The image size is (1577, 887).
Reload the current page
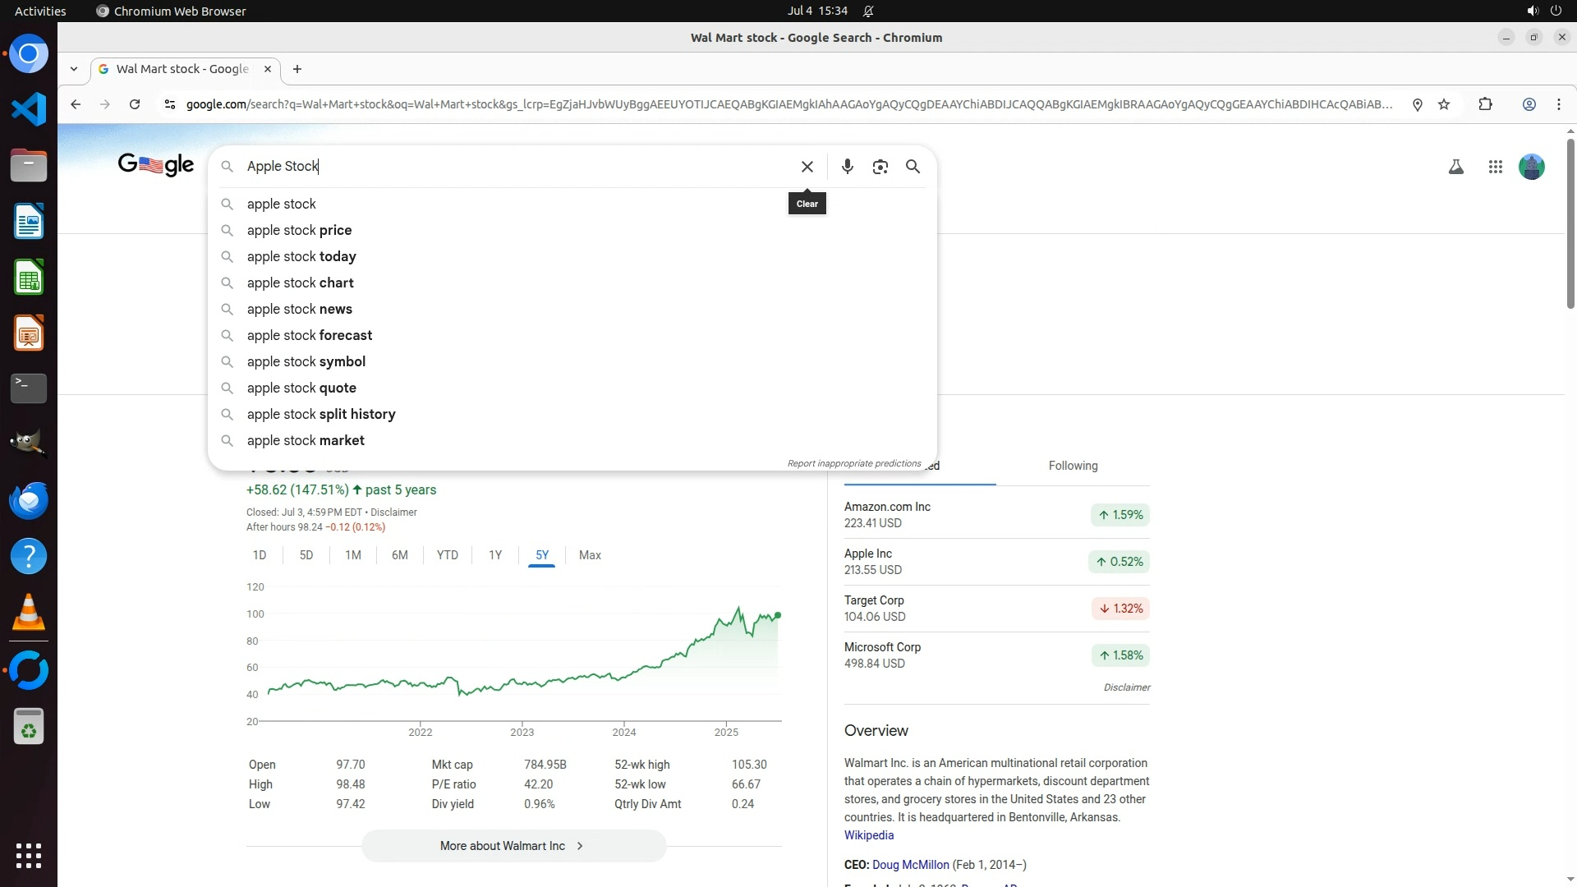[135, 104]
